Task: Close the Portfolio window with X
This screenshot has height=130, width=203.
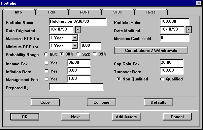Action: click(199, 3)
